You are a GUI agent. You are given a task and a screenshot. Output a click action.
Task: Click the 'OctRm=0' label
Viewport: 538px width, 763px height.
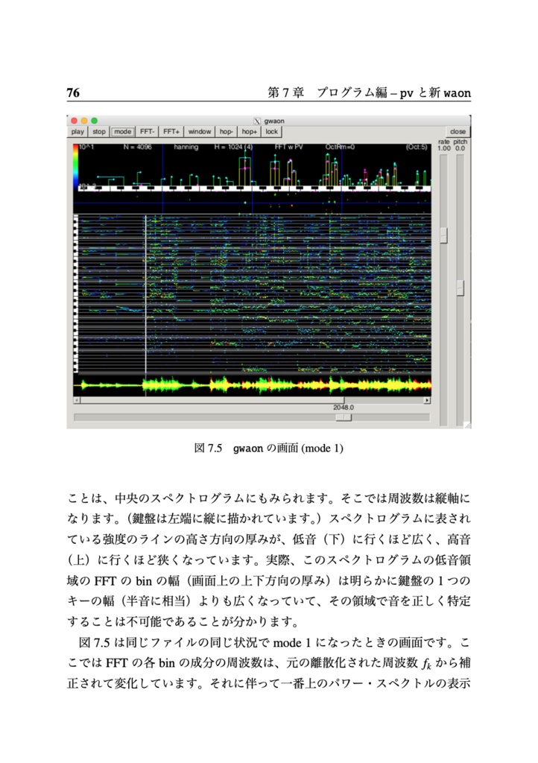pos(340,147)
